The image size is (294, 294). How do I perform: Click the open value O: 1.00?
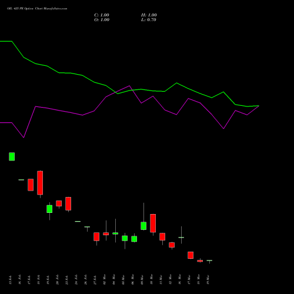pyautogui.click(x=102, y=20)
